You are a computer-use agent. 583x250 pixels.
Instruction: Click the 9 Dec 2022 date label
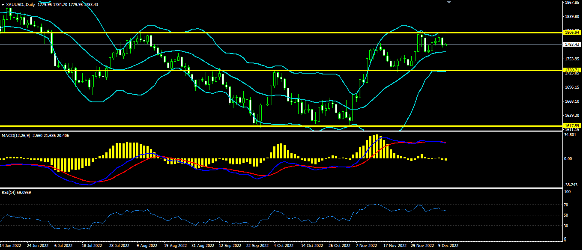[448, 246]
